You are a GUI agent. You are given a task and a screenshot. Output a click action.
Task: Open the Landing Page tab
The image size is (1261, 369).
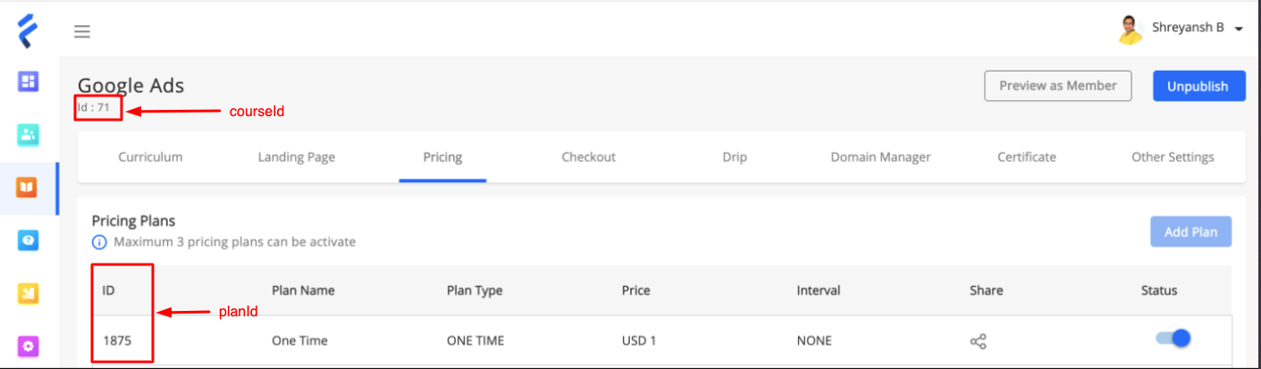297,157
